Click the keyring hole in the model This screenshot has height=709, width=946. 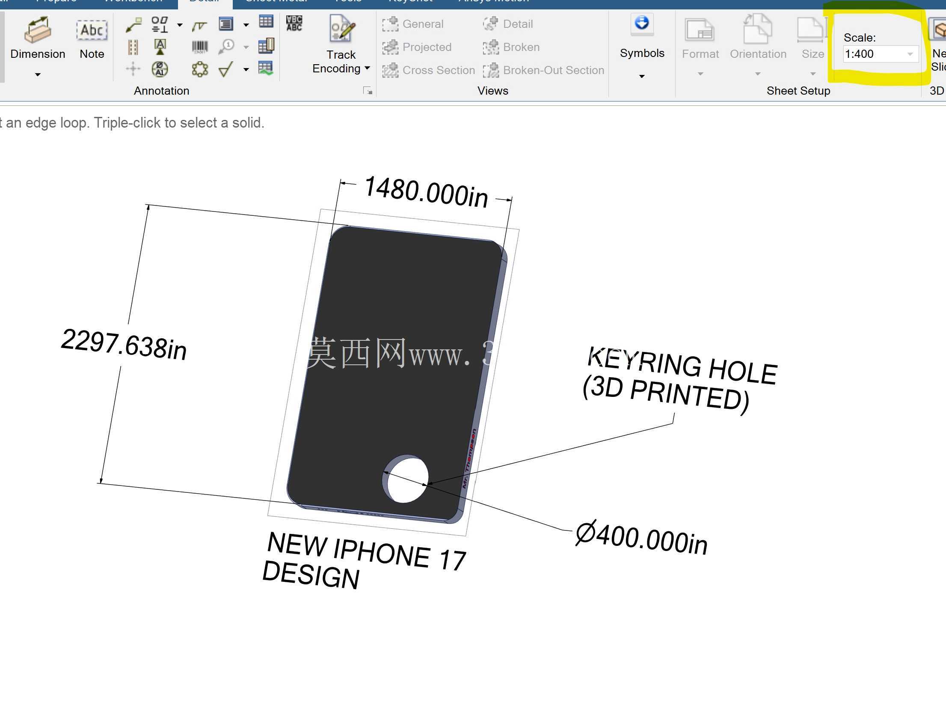click(x=406, y=480)
